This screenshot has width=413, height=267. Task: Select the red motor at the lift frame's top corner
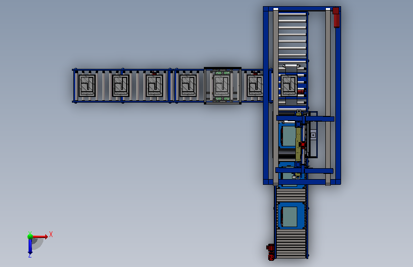(336, 18)
